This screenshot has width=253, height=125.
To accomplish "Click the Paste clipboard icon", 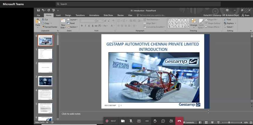I will pyautogui.click(x=38, y=21).
